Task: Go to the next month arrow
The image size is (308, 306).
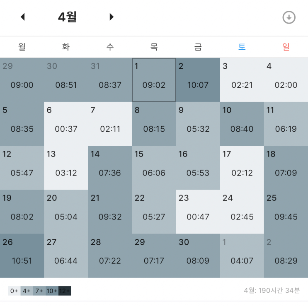Action: pos(112,17)
